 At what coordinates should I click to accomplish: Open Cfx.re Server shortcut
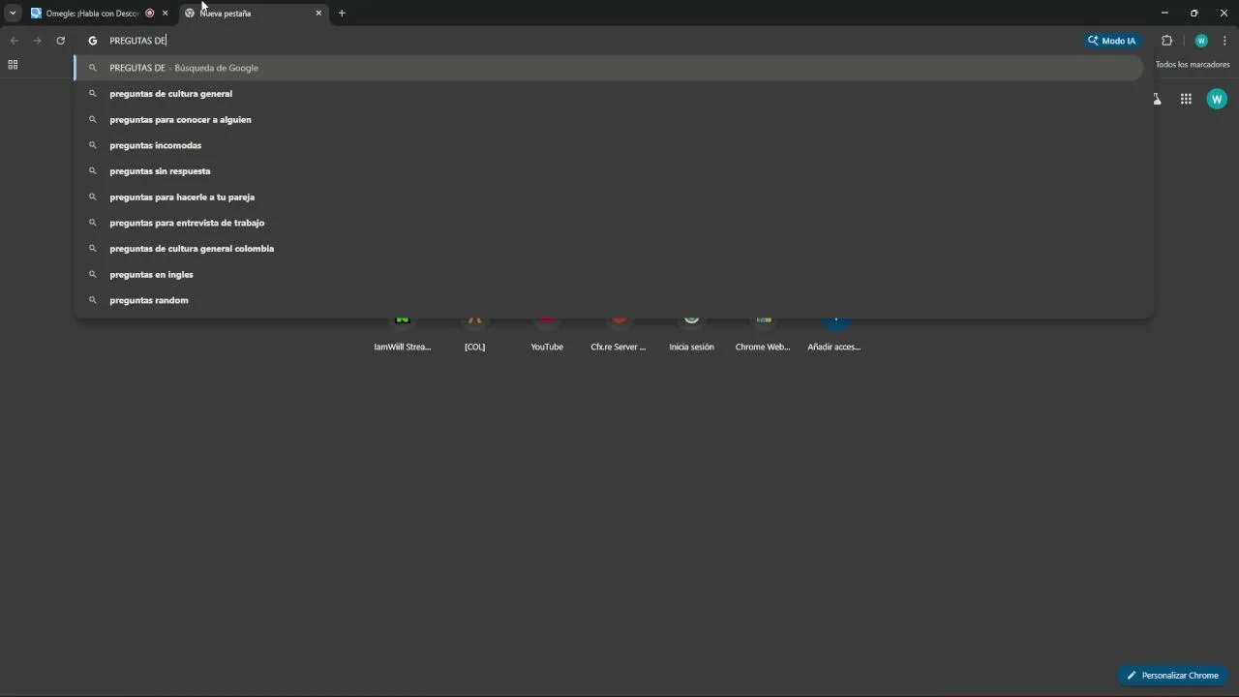pos(619,333)
